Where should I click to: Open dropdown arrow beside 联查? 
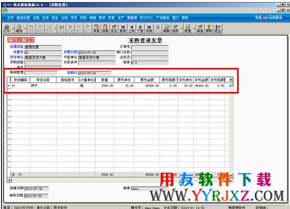[194, 29]
